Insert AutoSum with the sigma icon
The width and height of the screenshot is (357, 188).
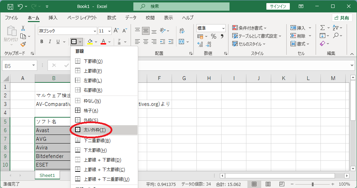click(x=323, y=28)
